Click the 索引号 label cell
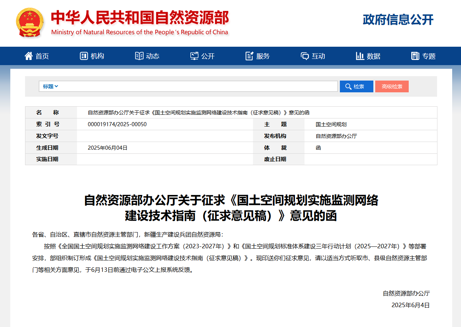 pyautogui.click(x=51, y=124)
